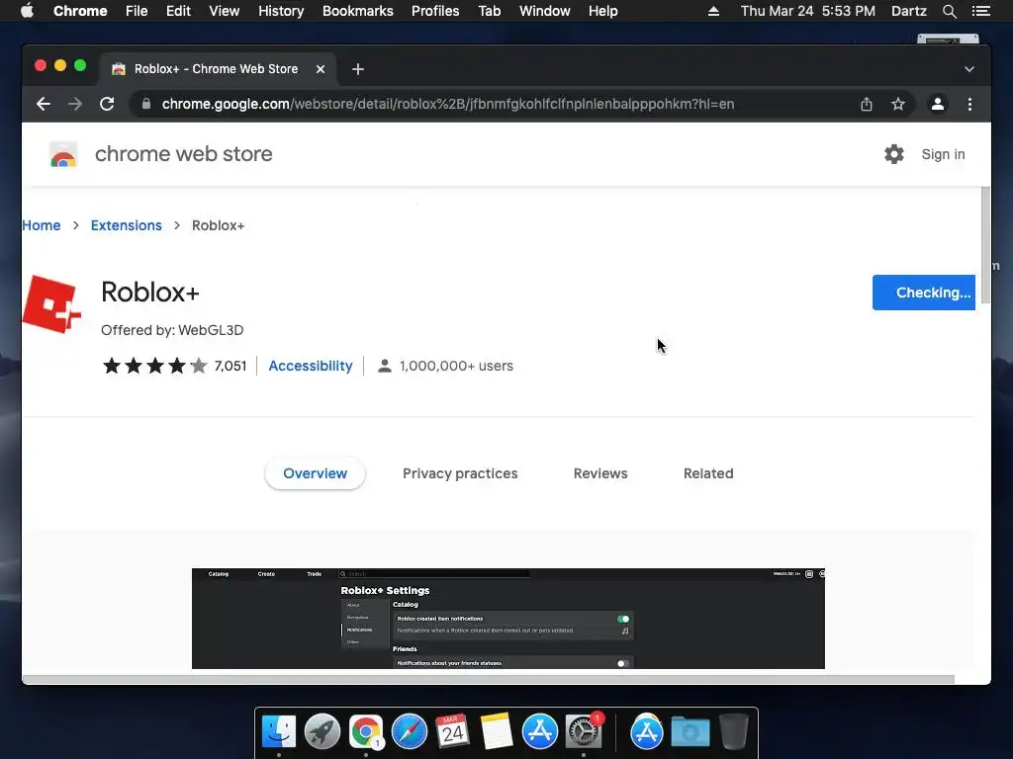The image size is (1013, 759).
Task: Switch to the Related tab
Action: point(708,473)
